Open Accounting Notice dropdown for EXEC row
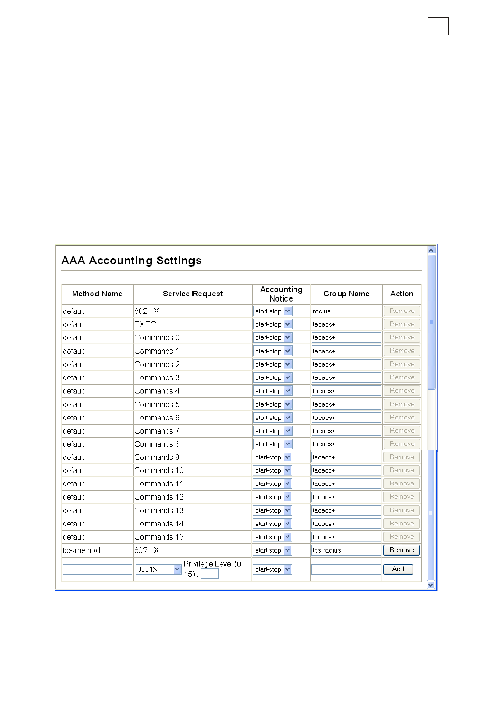This screenshot has width=482, height=701. point(273,324)
